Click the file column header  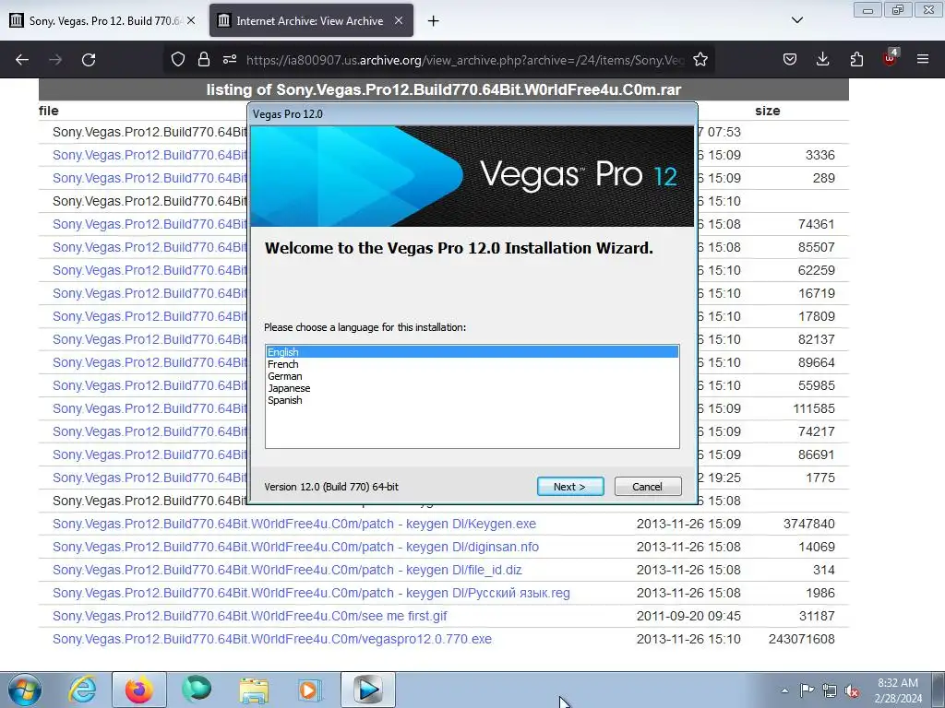click(x=48, y=111)
